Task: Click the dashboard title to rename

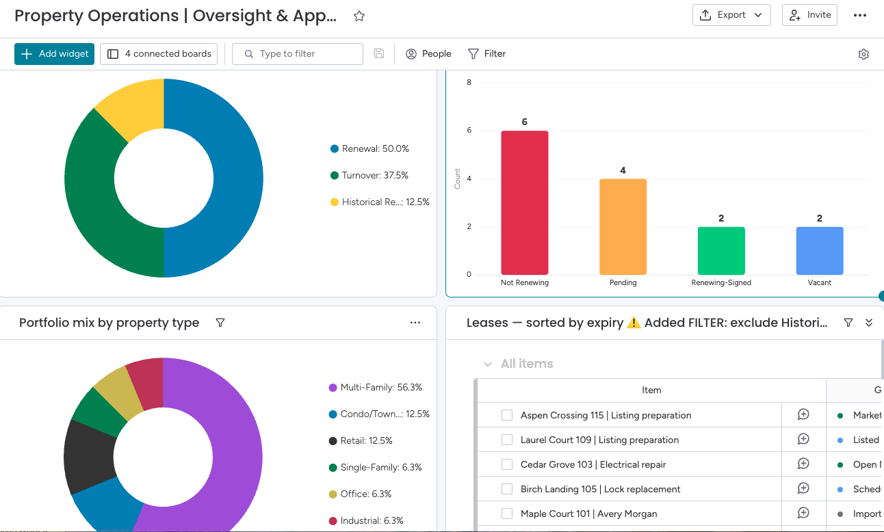Action: click(x=176, y=16)
